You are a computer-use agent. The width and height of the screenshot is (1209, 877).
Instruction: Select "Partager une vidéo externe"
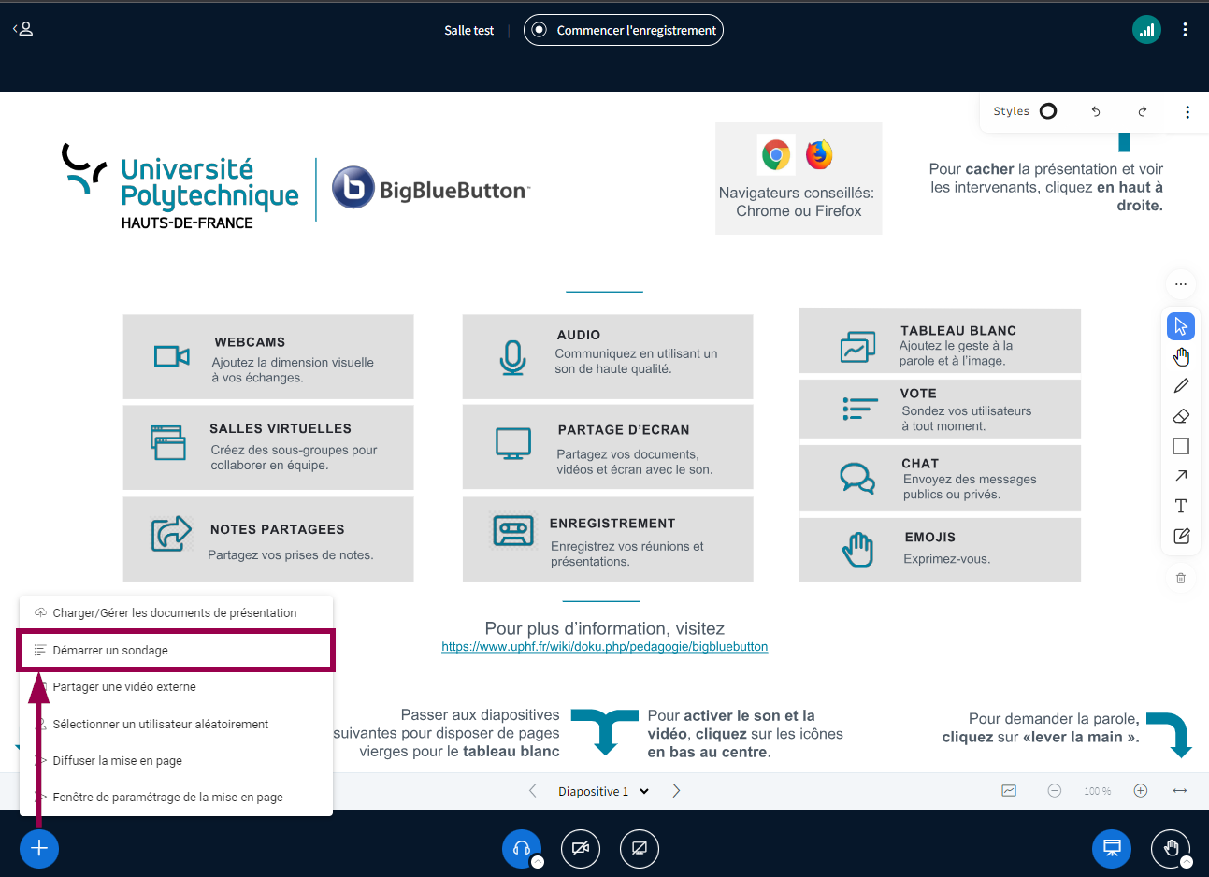pyautogui.click(x=124, y=687)
